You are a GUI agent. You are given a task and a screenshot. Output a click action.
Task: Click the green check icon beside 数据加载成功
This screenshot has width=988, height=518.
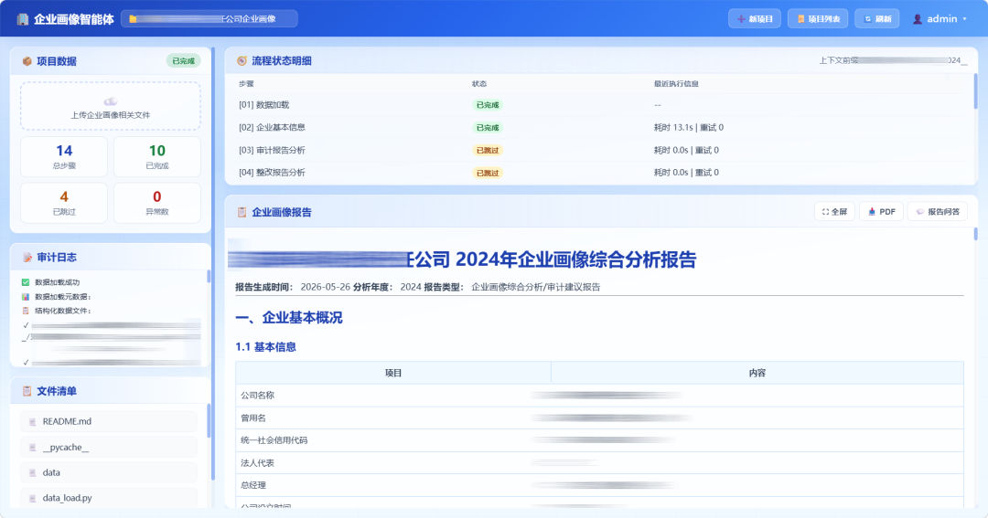(x=26, y=282)
